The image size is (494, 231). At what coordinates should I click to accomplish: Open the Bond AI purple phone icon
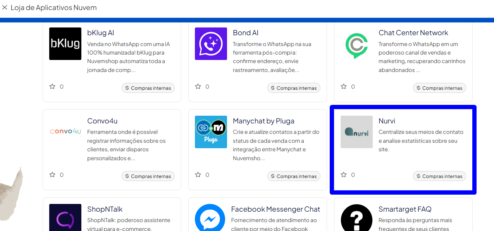coord(211,44)
